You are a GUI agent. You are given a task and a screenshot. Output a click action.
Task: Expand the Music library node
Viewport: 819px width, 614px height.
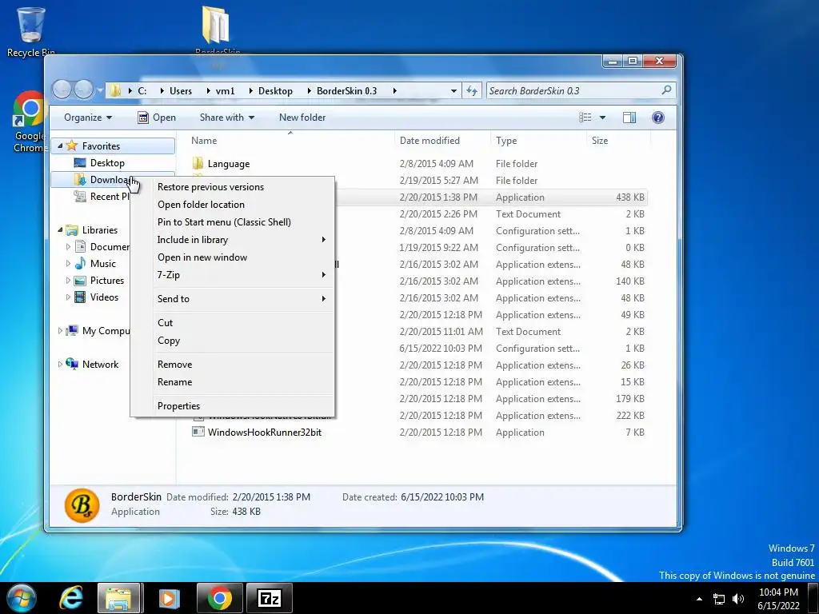(x=68, y=263)
